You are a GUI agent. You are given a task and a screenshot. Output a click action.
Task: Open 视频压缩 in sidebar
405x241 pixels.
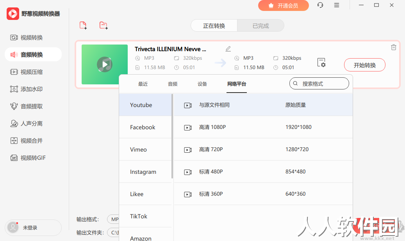pos(33,72)
